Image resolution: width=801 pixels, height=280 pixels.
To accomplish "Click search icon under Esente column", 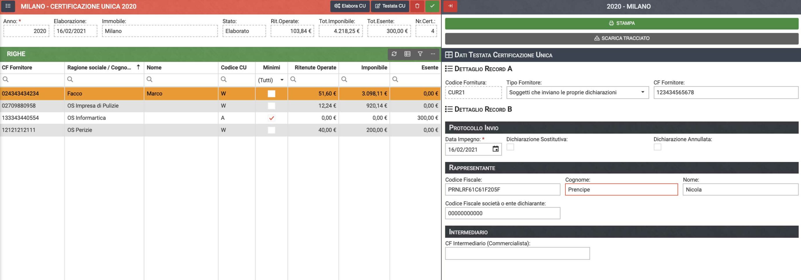I will point(395,79).
